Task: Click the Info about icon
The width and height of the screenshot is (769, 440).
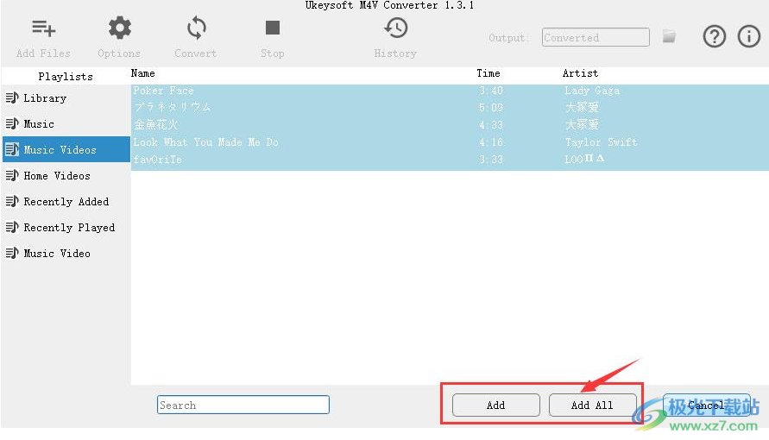Action: coord(749,36)
